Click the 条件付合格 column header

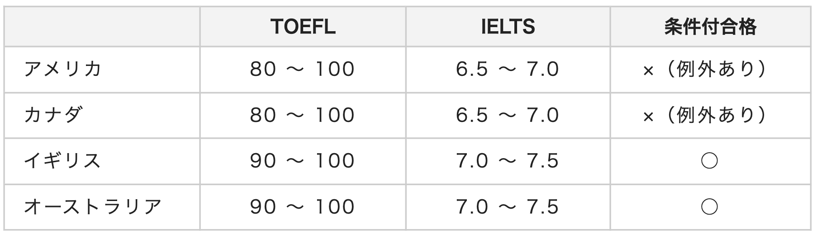pyautogui.click(x=710, y=27)
